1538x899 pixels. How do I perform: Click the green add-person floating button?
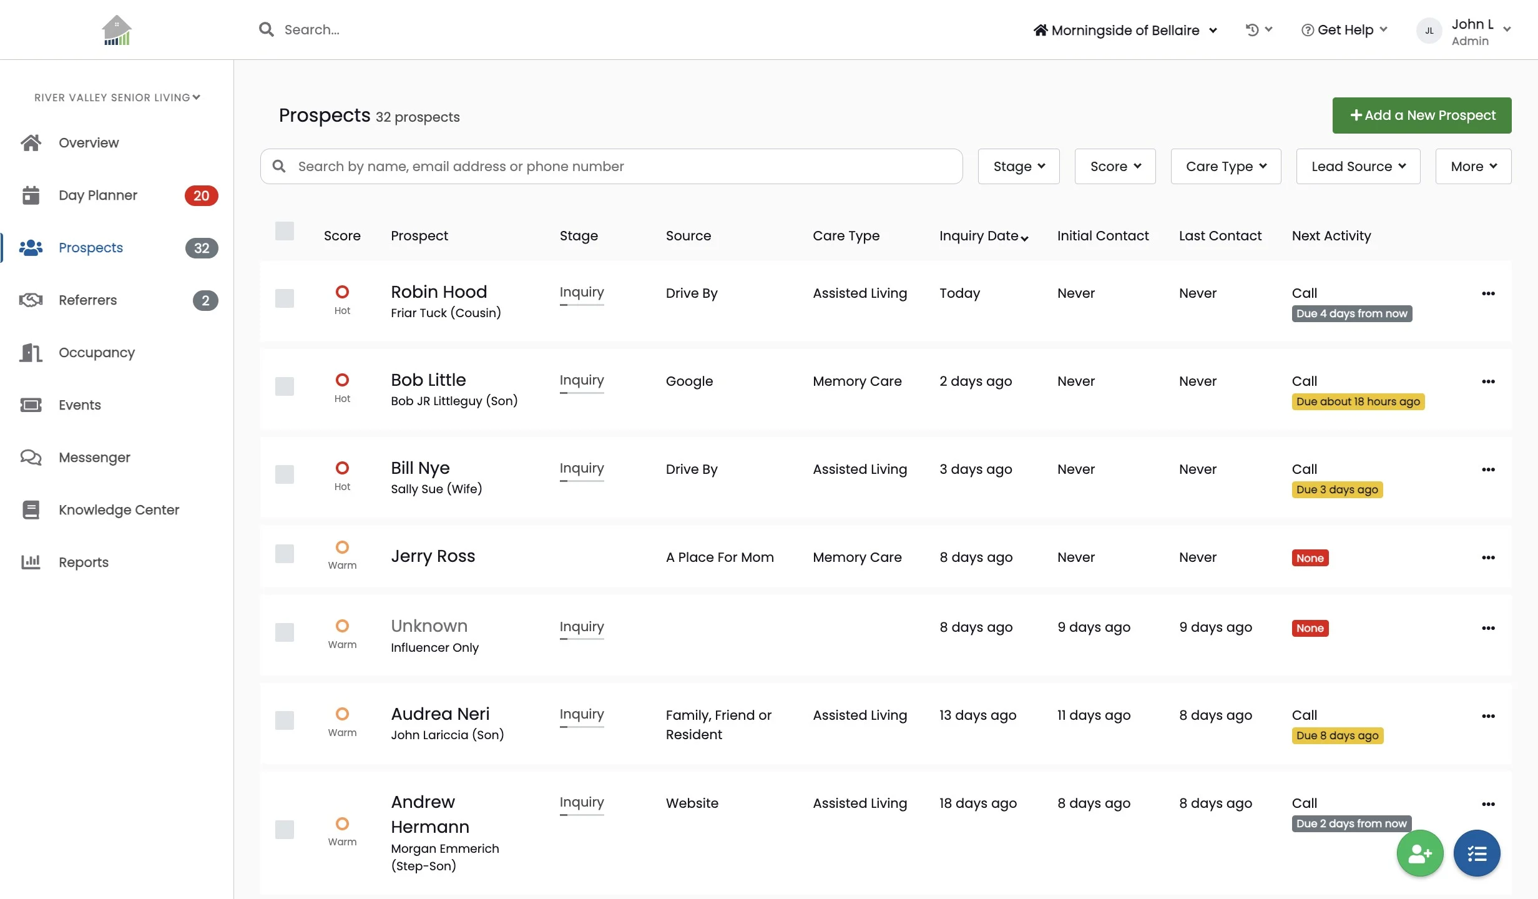(1419, 853)
